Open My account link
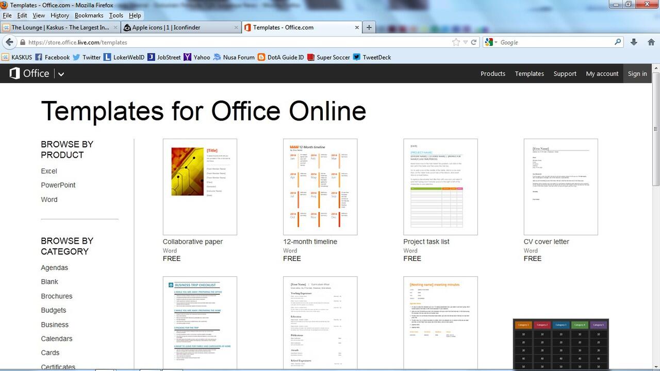This screenshot has height=371, width=660. (x=602, y=74)
